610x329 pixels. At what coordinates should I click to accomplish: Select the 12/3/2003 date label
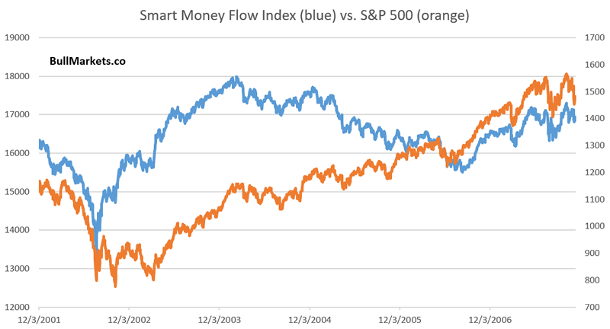tap(218, 320)
